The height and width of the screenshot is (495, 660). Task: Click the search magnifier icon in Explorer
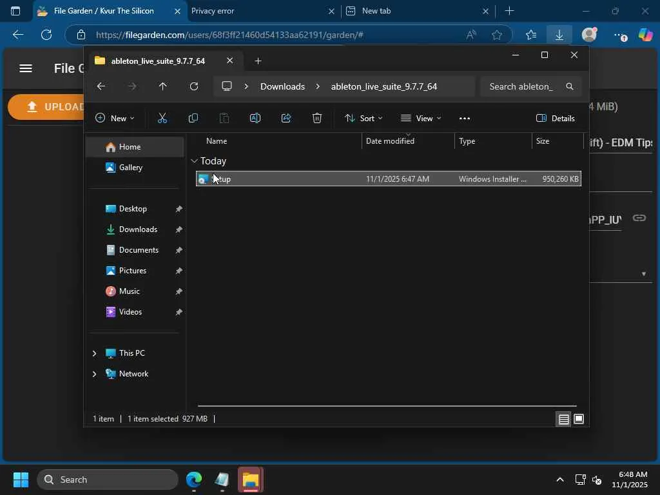click(570, 86)
